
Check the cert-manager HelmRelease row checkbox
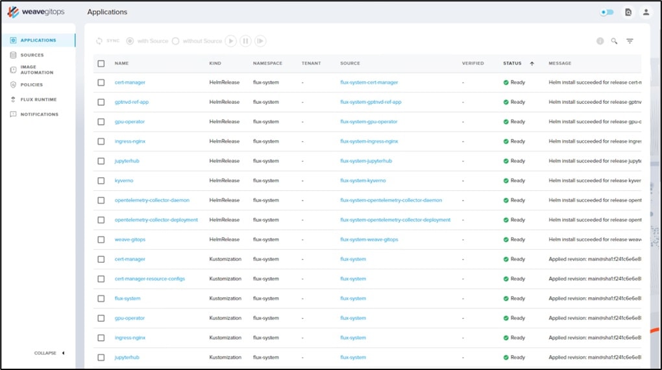coord(101,82)
